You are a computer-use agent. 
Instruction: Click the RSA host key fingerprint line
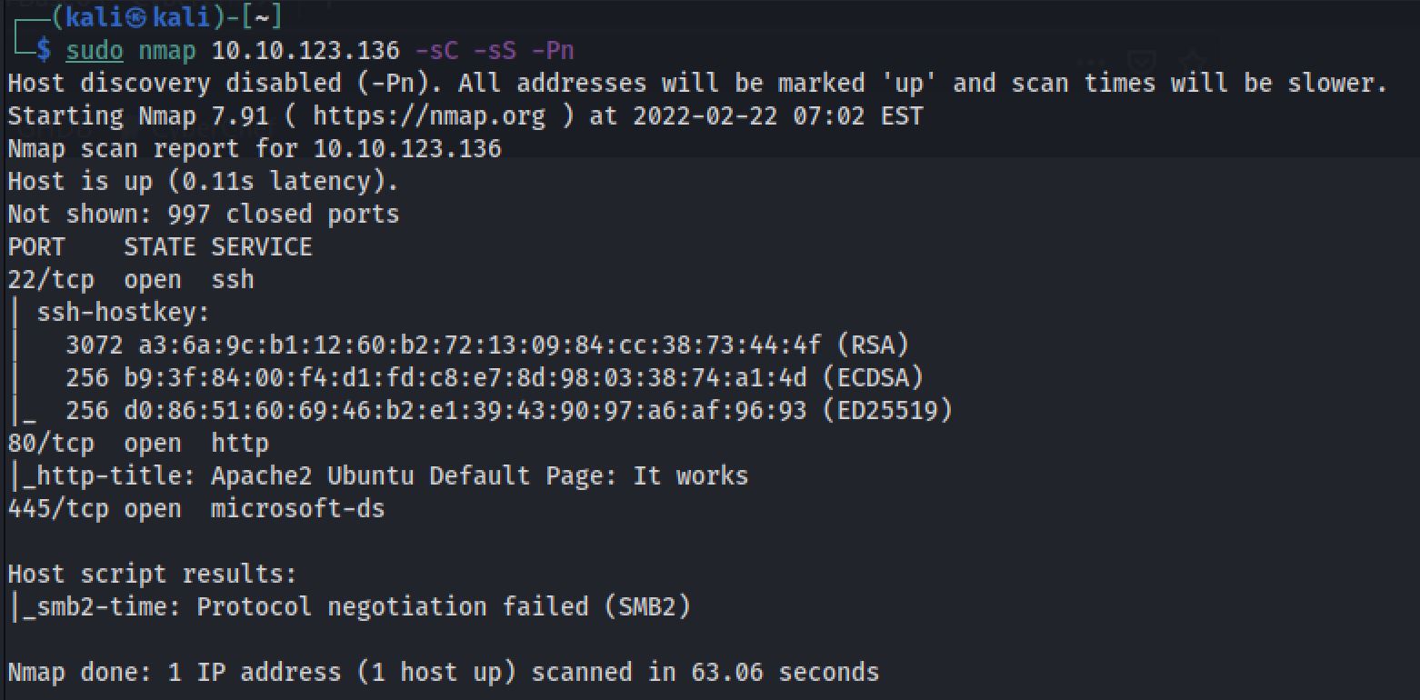[x=486, y=345]
